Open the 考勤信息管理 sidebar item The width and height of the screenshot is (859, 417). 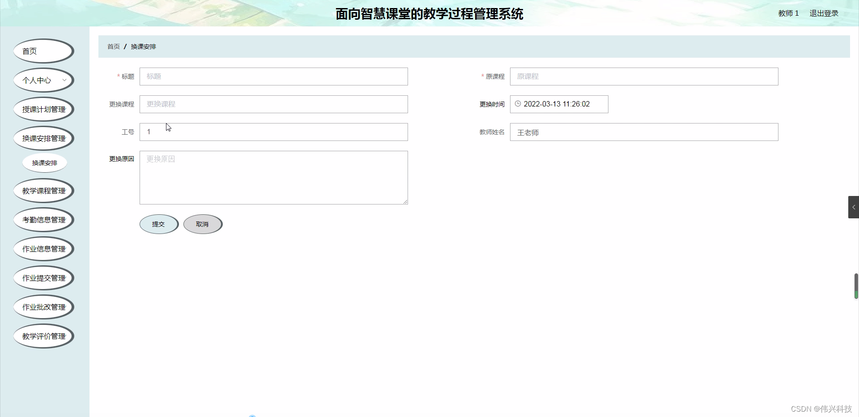(x=43, y=219)
